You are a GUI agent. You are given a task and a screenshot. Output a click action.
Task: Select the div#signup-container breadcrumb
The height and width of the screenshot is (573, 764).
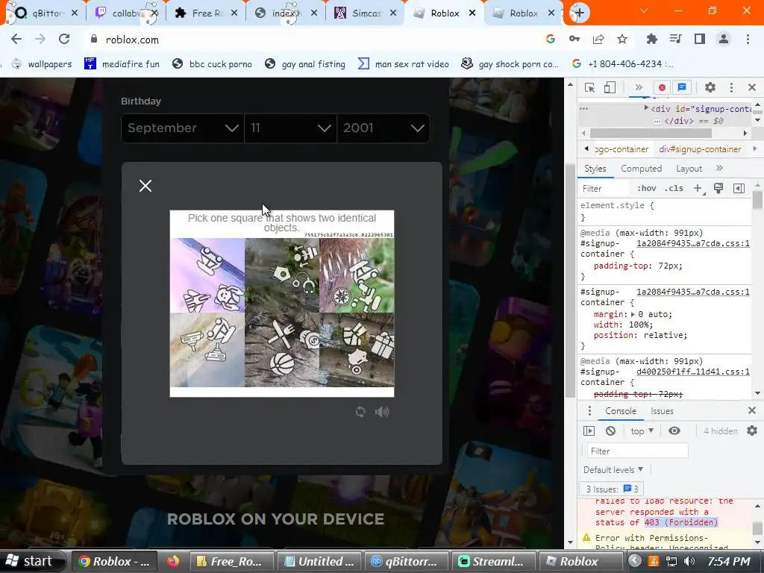tap(700, 149)
